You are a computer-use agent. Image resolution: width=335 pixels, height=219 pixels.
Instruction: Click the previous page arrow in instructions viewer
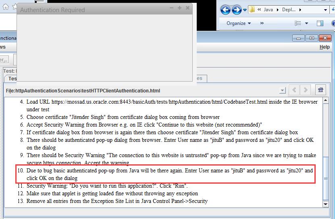pyautogui.click(x=294, y=90)
